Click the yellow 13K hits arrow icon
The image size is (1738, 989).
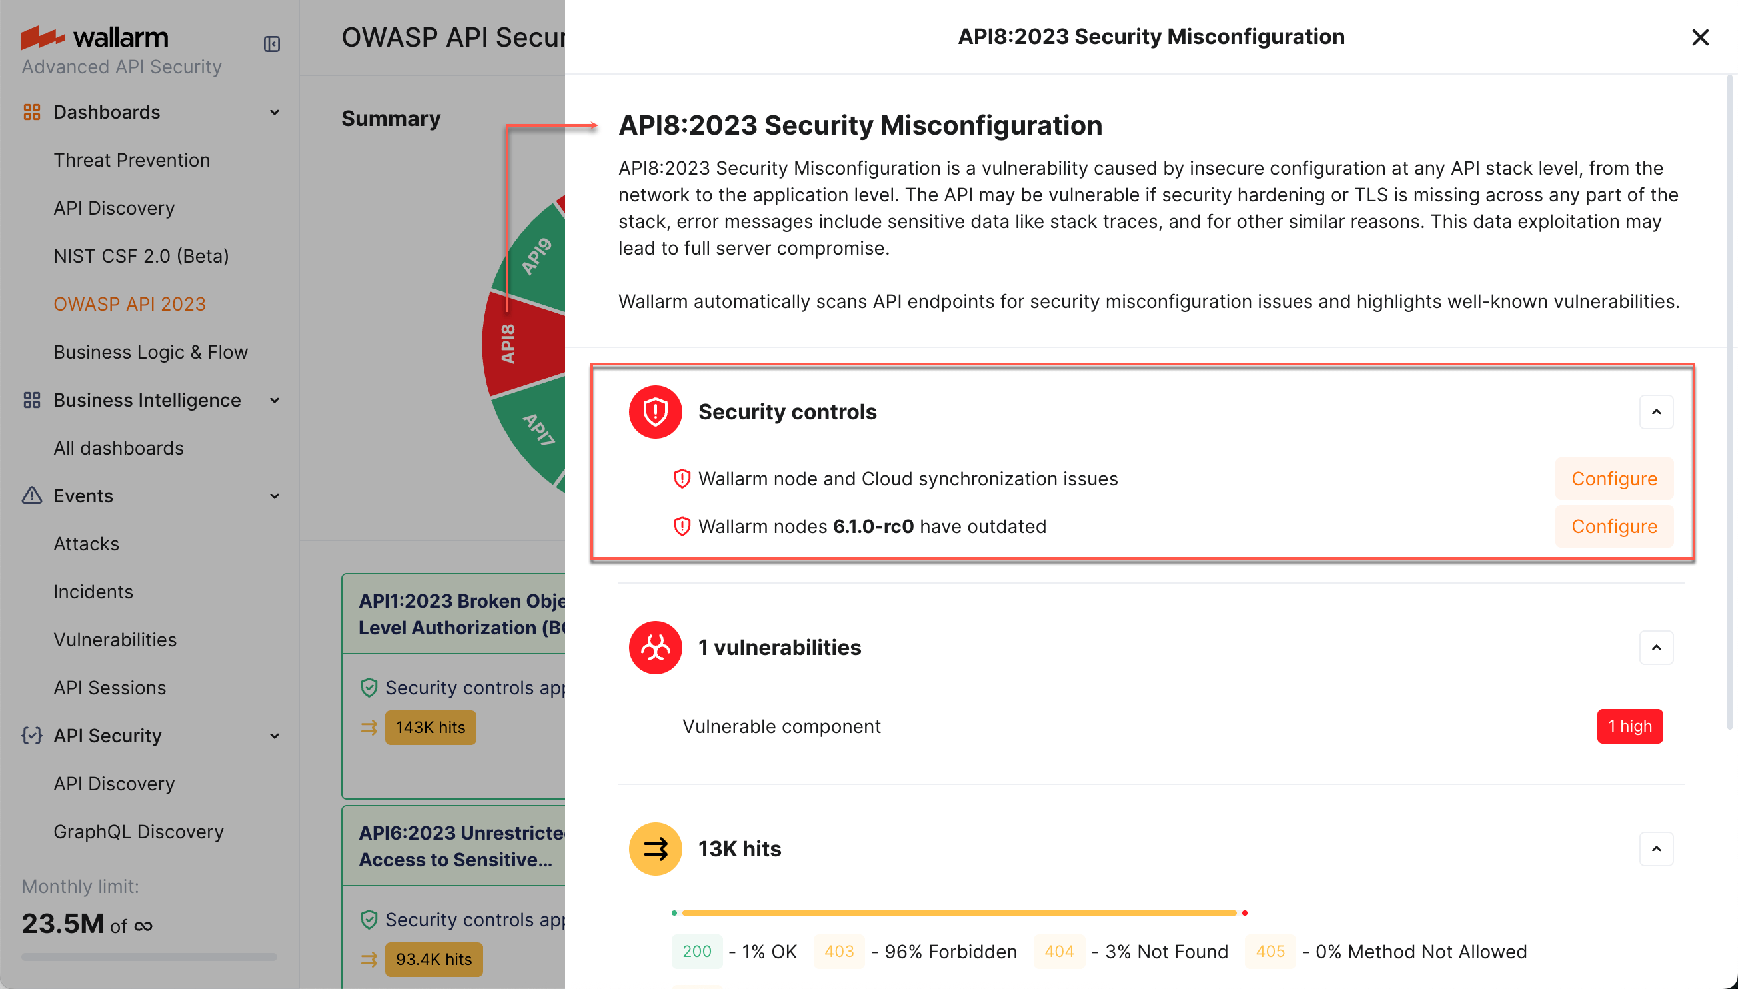coord(654,848)
